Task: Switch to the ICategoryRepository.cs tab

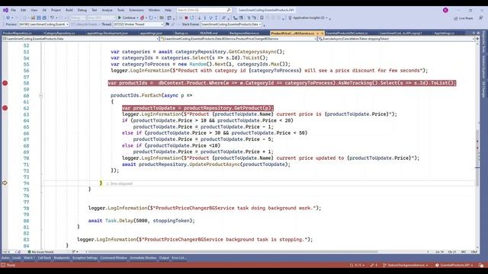Action: 59,33
